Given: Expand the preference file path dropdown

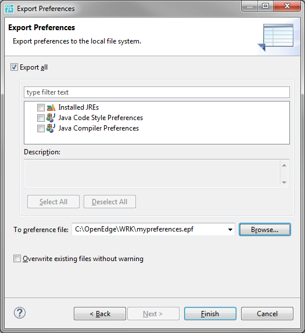Looking at the screenshot, I should coord(230,230).
